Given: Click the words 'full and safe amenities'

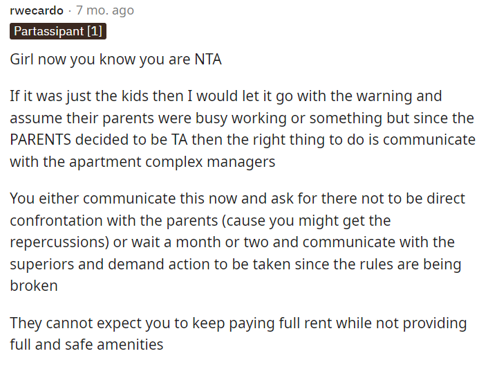Looking at the screenshot, I should click(86, 345).
